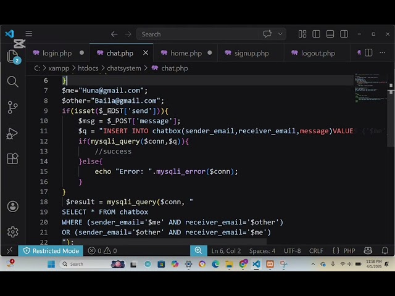Click the Search command center field
395x296 pixels.
tap(197, 34)
